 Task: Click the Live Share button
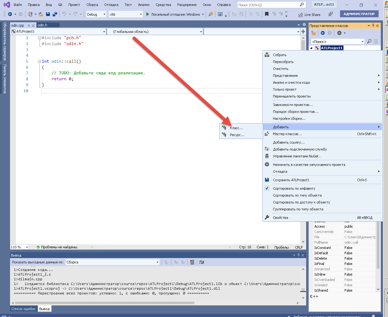[x=309, y=14]
